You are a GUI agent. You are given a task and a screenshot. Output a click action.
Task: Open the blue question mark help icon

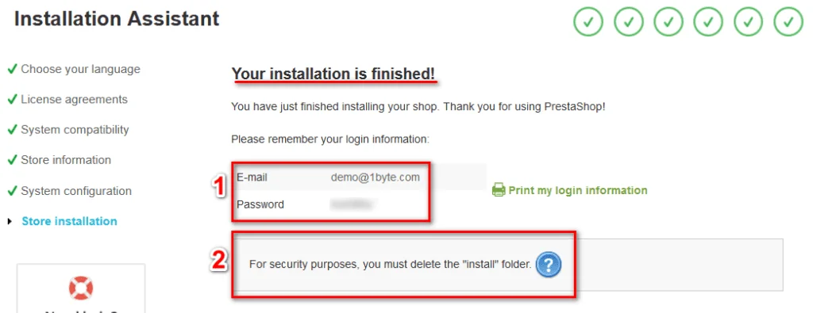click(549, 265)
